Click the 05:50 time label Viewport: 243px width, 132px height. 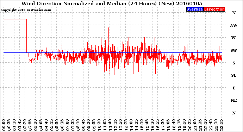[57, 125]
